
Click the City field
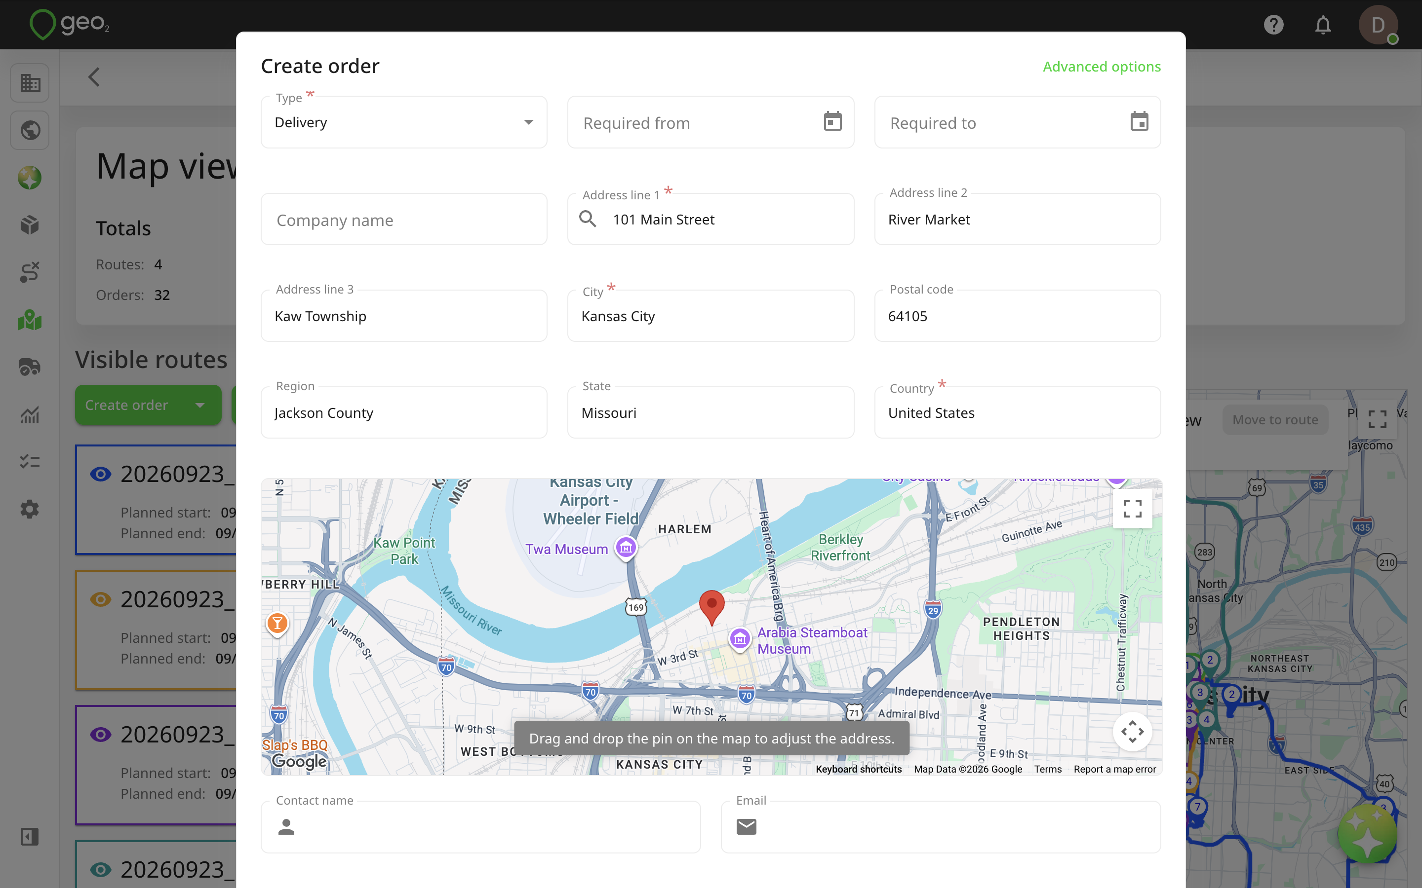711,316
